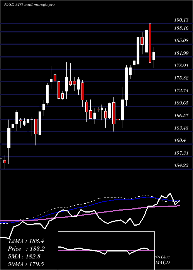Select the 163.48 price level label

click(x=181, y=128)
